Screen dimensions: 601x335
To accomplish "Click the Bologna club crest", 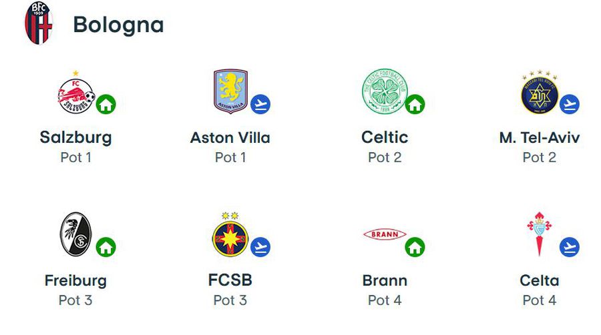I will (38, 23).
